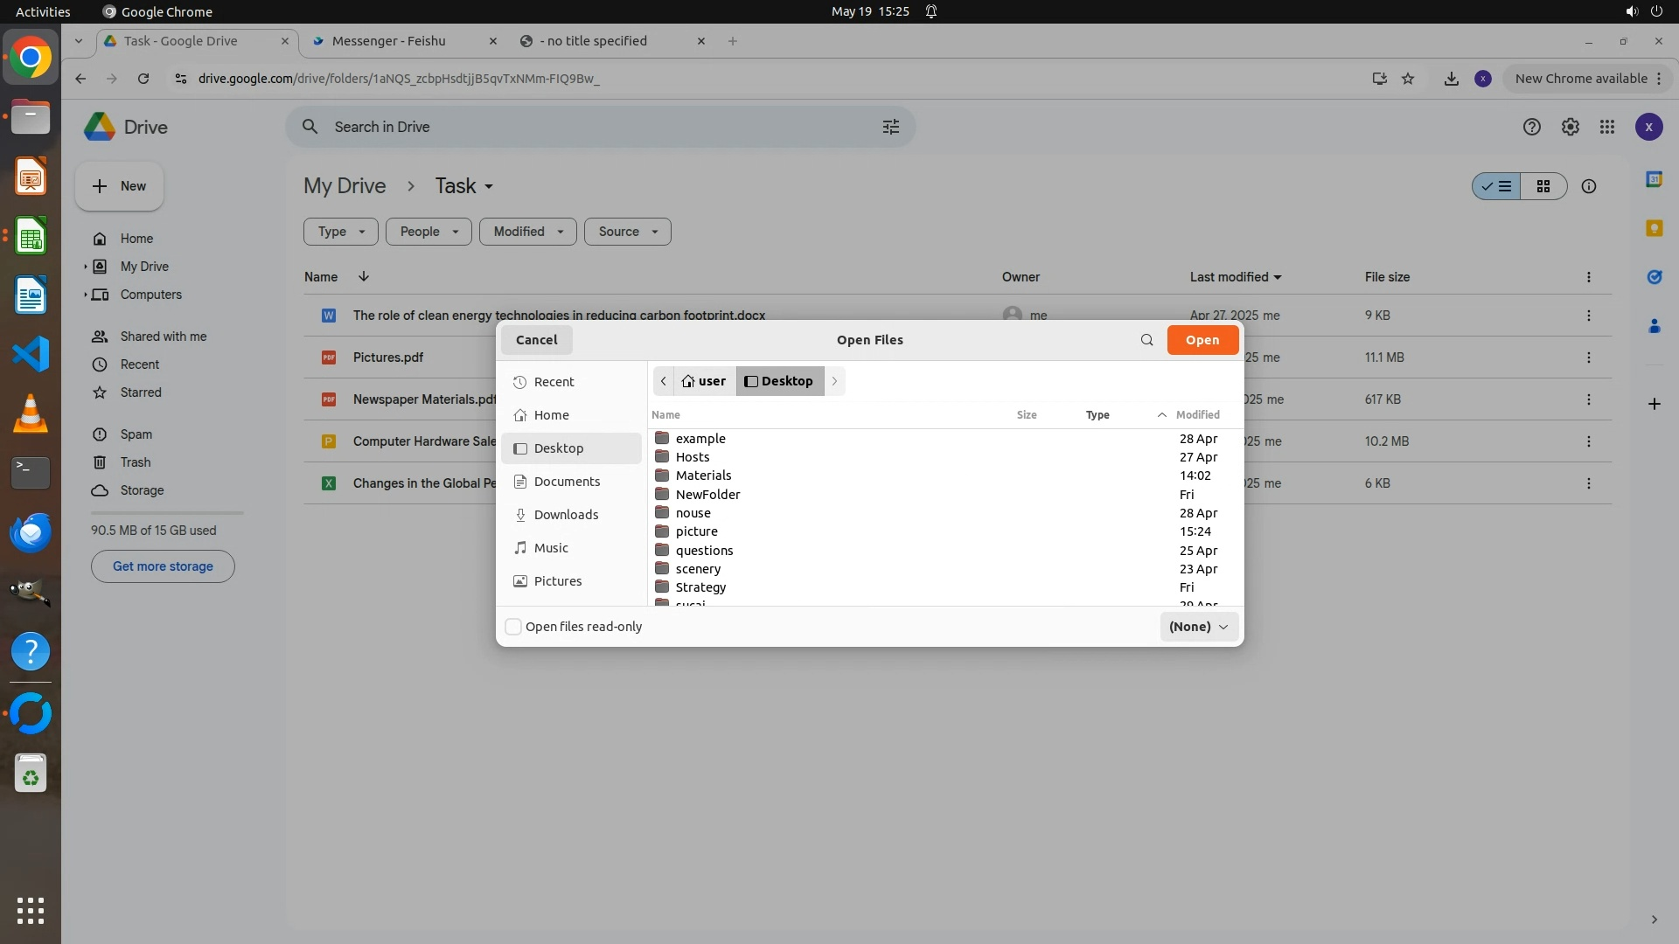Launch Thunderbird from the dock
This screenshot has height=944, width=1679.
31,532
